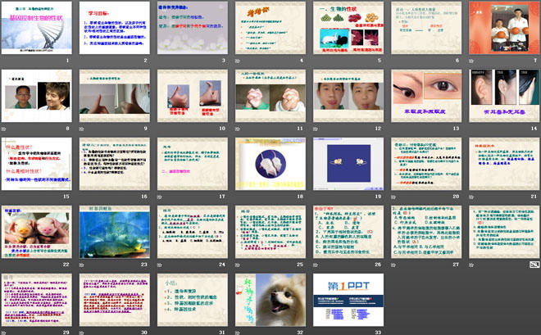
Task: Open slide 22 with the piglets photo
Action: click(38, 233)
